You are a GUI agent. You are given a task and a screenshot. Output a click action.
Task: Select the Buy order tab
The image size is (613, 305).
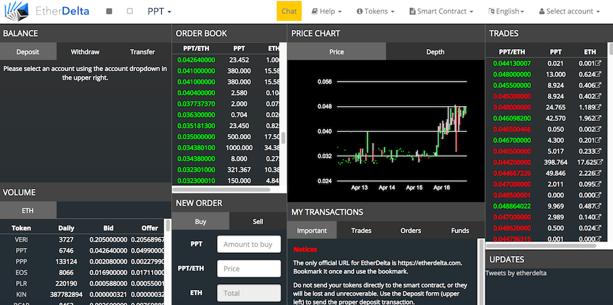200,221
